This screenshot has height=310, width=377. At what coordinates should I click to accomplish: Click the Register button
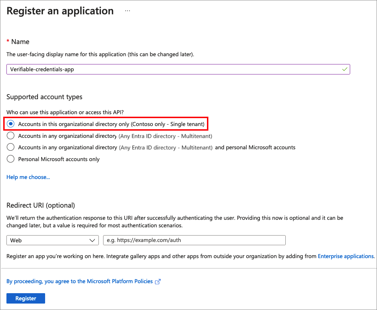pos(26,298)
